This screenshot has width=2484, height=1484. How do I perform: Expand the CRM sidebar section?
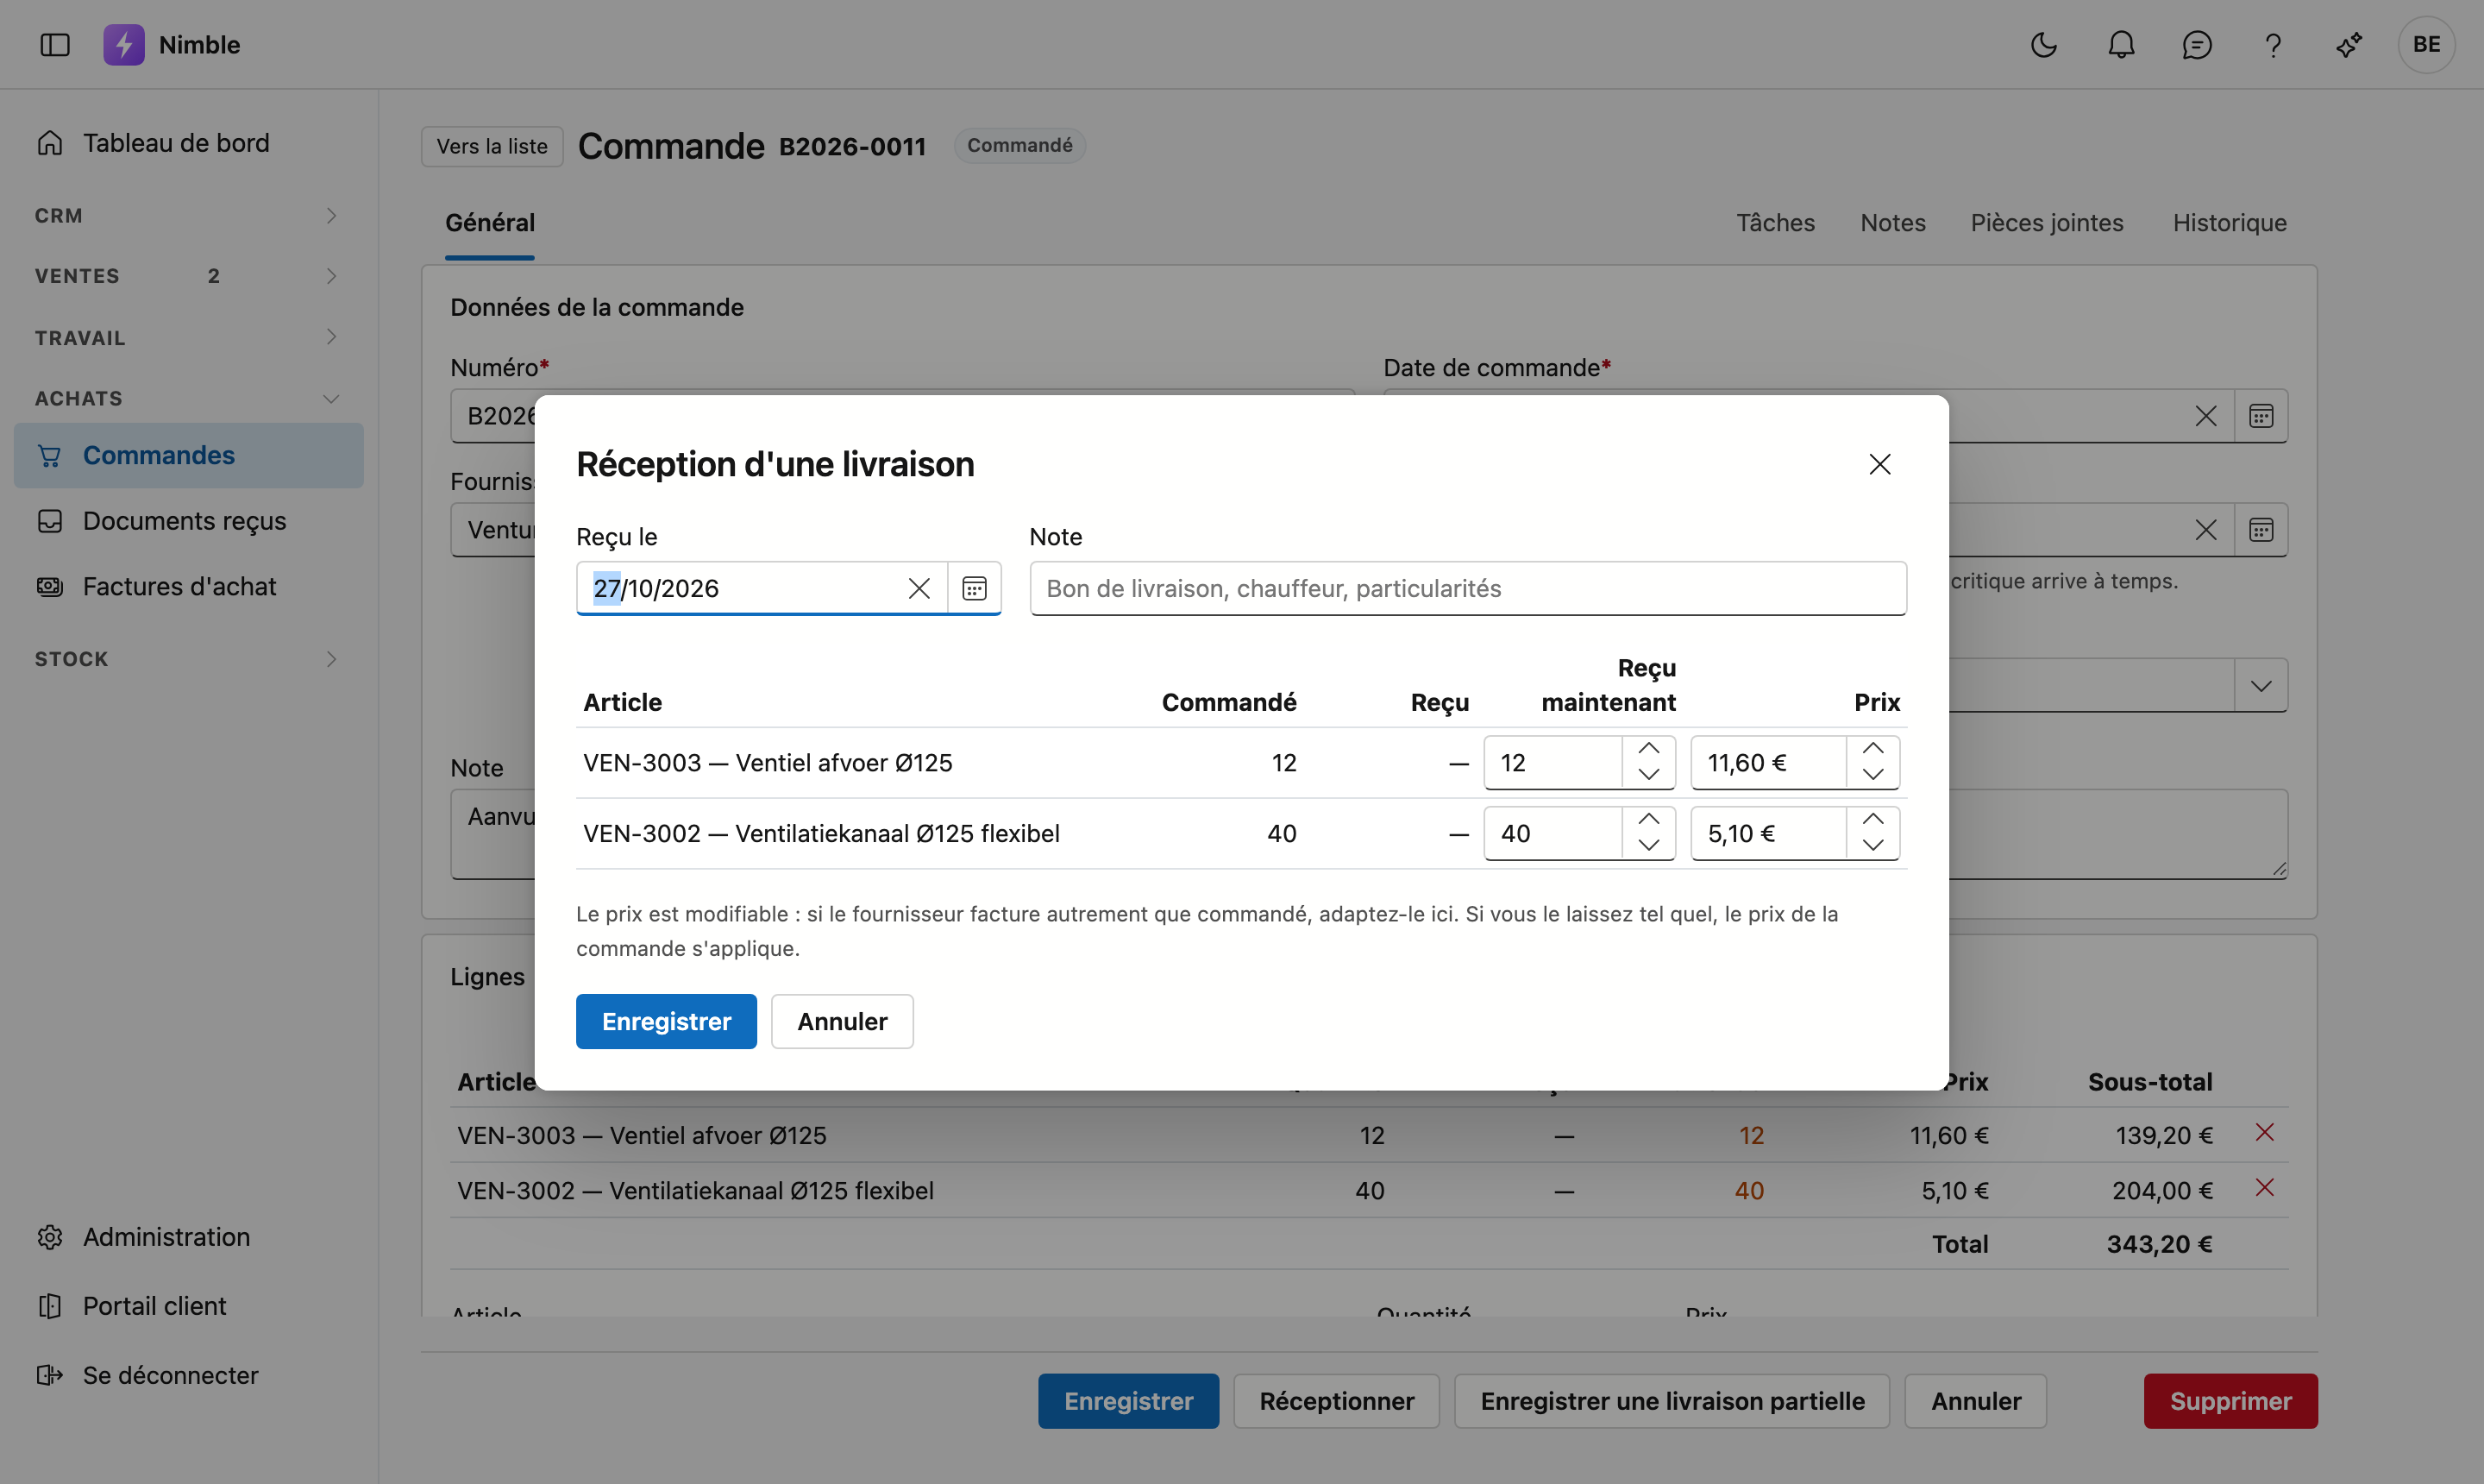[188, 216]
